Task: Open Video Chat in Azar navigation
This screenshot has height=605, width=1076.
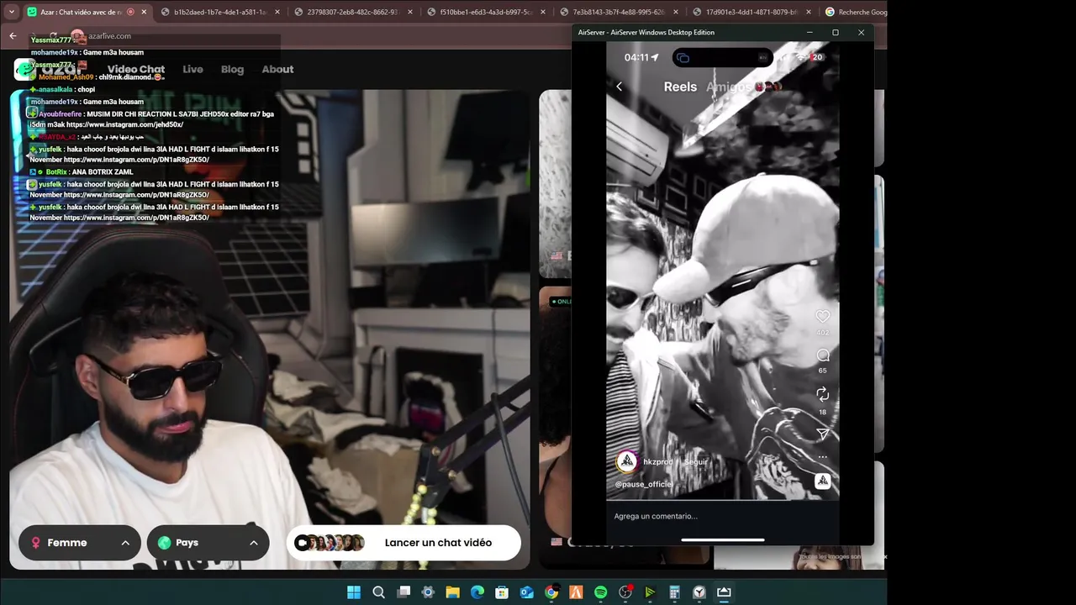Action: pos(135,69)
